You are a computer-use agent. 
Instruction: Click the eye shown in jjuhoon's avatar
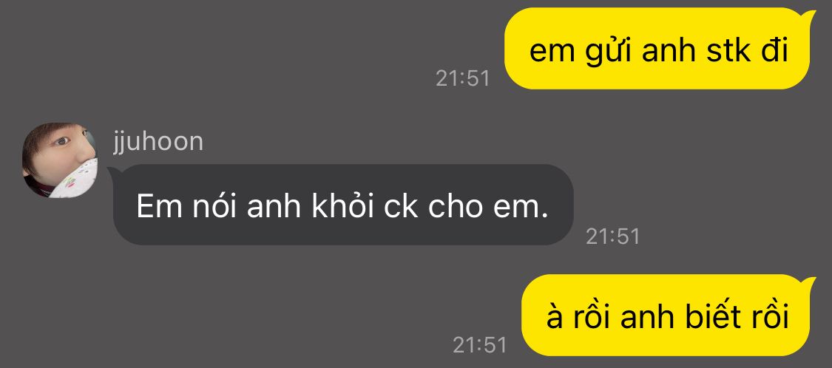[61, 142]
